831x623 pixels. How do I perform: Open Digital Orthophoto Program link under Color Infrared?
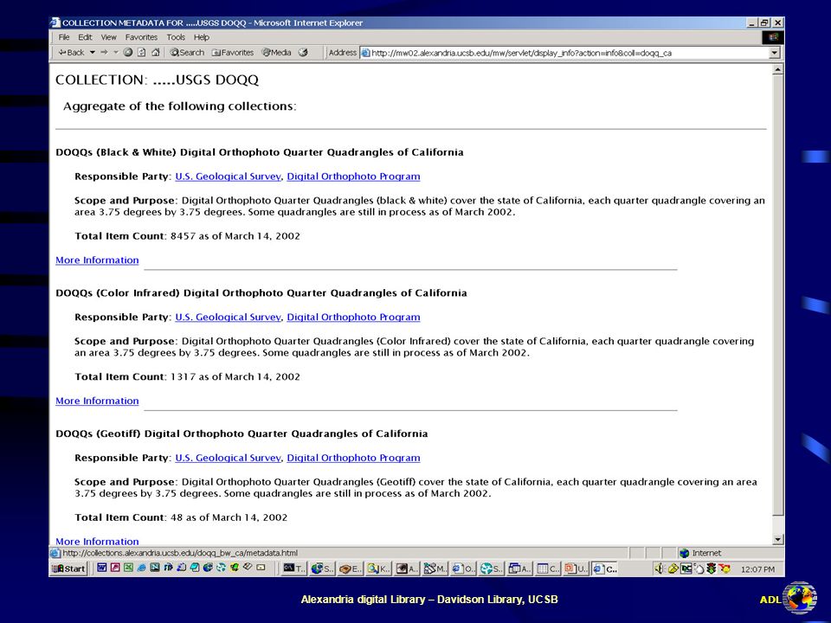click(353, 318)
